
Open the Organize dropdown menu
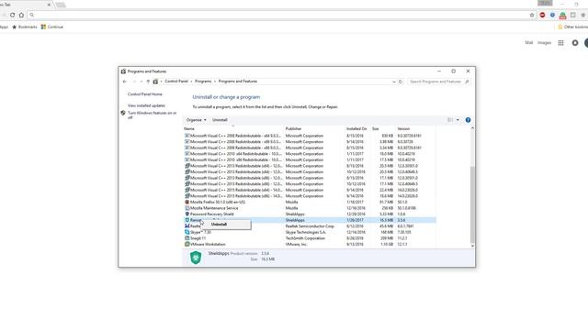196,120
